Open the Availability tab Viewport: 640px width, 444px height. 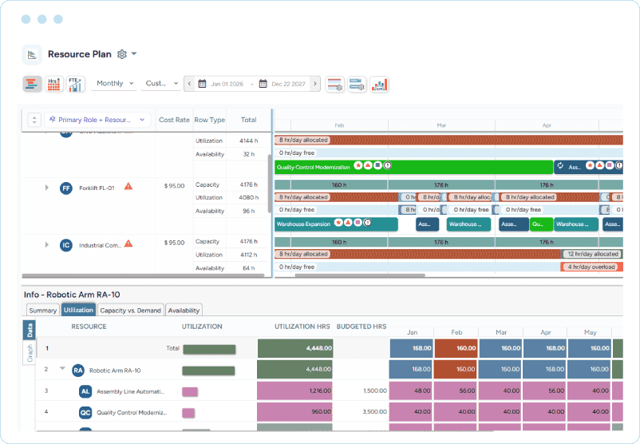(x=184, y=311)
